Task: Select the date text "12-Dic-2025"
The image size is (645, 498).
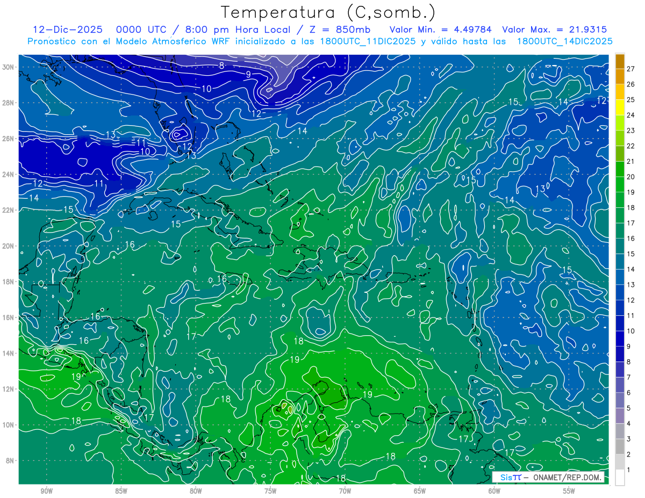Action: click(x=67, y=30)
